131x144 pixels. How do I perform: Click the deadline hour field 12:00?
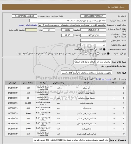[x=67, y=30]
